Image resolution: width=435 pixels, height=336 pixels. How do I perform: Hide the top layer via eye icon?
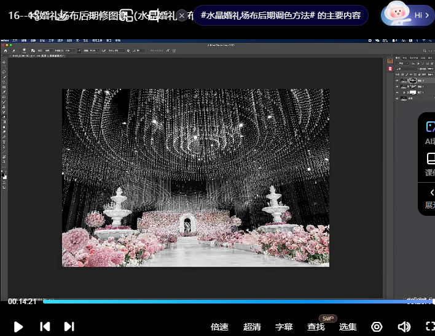397,81
